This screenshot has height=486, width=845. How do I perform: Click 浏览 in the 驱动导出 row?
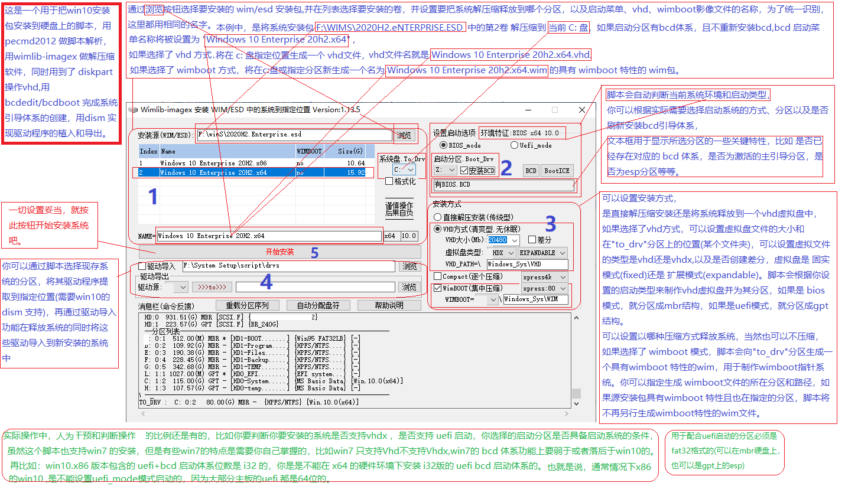(409, 287)
